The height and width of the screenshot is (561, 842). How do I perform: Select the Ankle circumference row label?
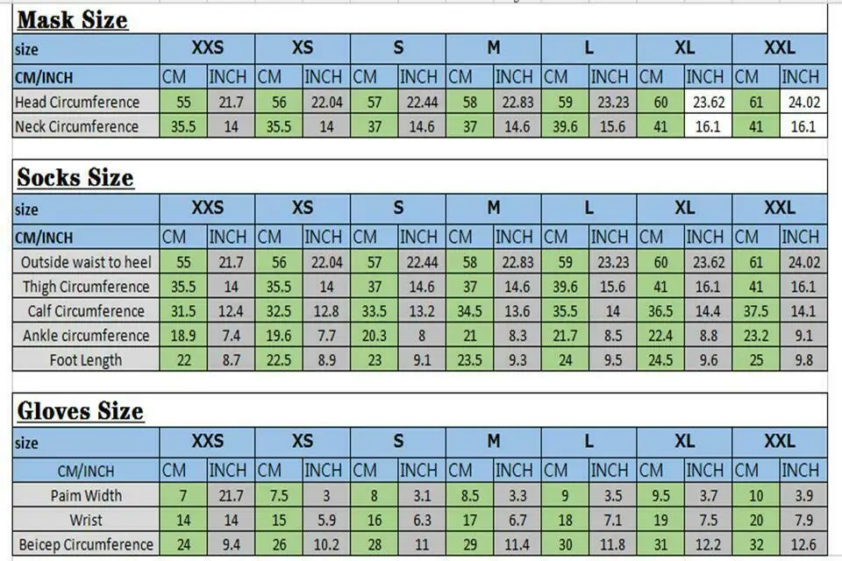pyautogui.click(x=86, y=335)
